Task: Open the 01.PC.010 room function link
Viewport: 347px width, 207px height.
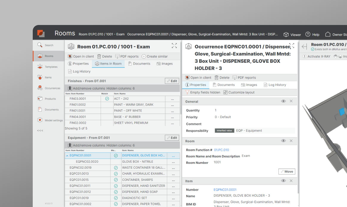Action: point(221,150)
